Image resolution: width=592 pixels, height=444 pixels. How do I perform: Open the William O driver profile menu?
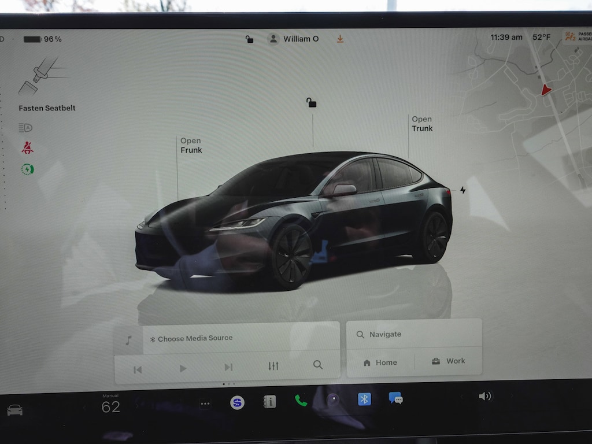(x=294, y=39)
